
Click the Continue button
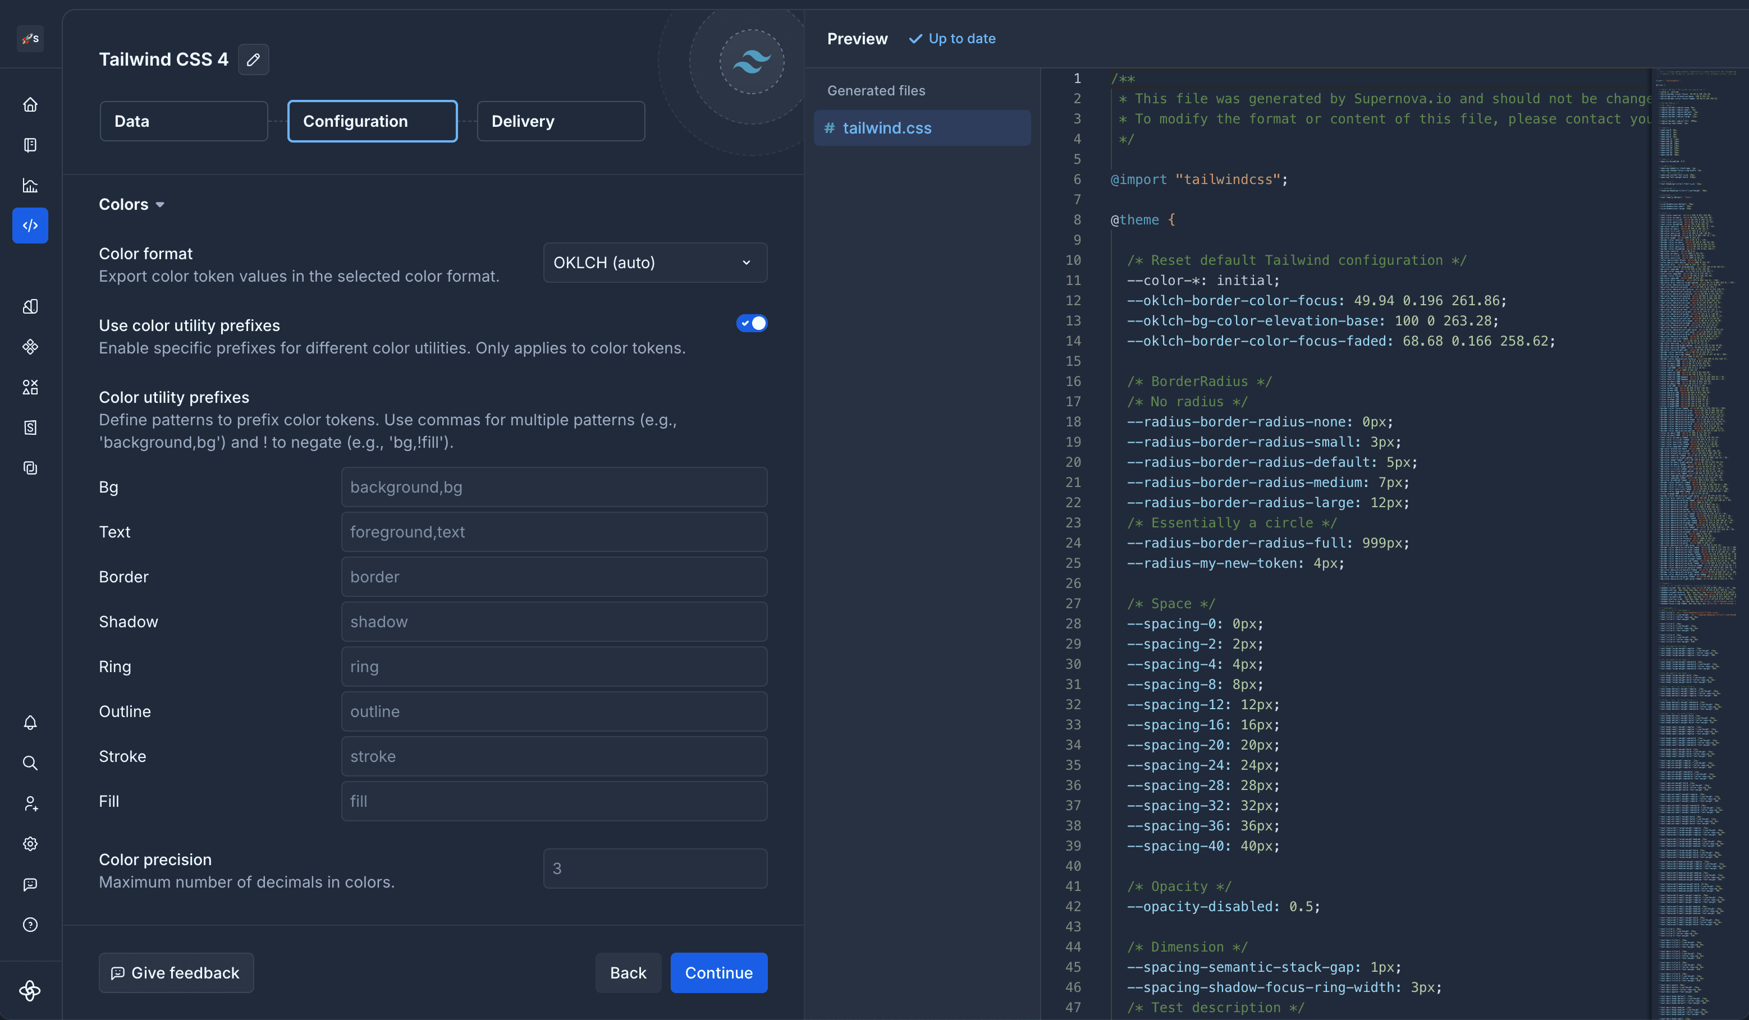718,972
